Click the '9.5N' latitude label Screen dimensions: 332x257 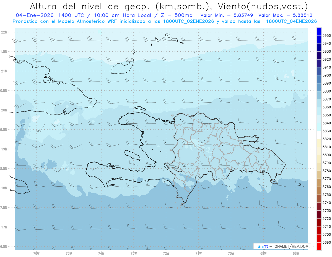(4, 129)
